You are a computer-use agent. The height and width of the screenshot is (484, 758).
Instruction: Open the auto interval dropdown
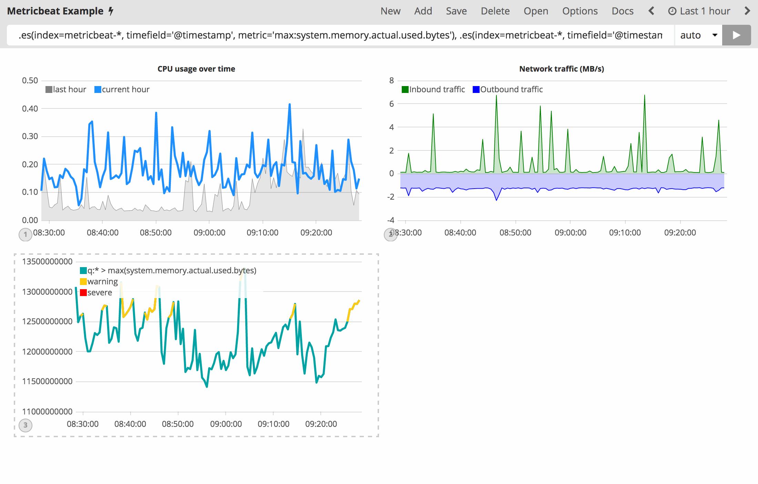[698, 35]
